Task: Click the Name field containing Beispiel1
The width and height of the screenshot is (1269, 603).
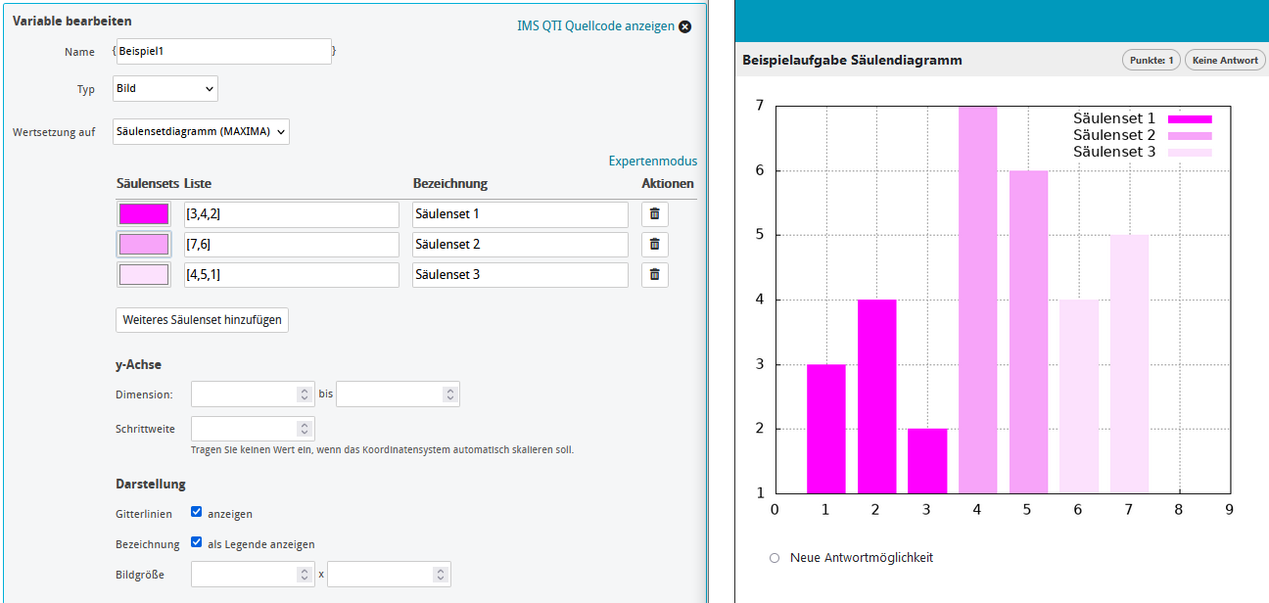Action: pos(224,51)
